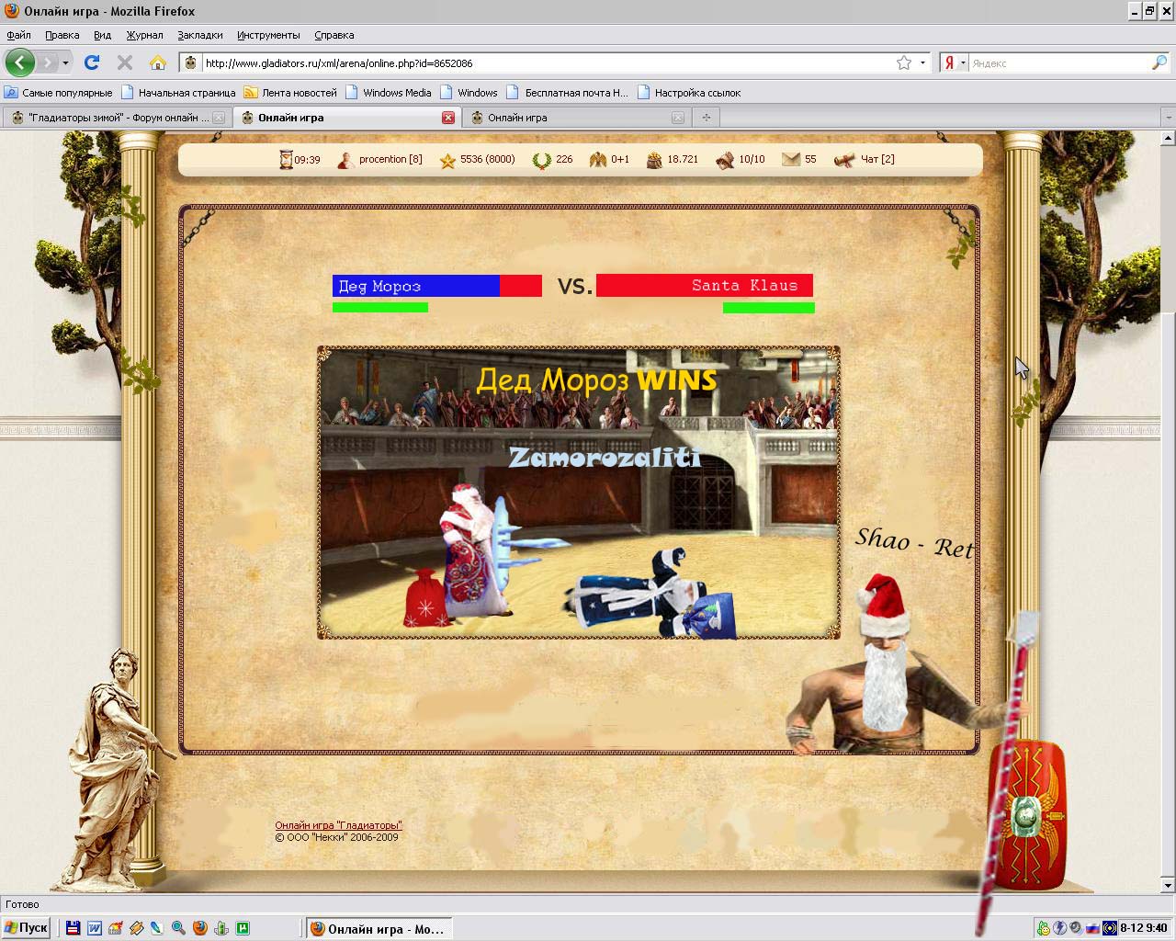Click the Дед Мороз blue health bar
Viewport: 1176px width, 941px height.
point(416,286)
